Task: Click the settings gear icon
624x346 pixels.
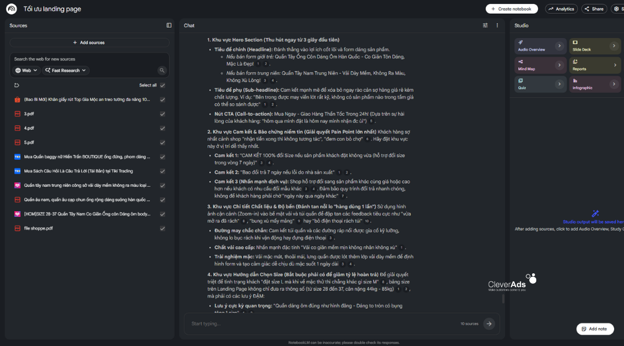Action: [617, 9]
